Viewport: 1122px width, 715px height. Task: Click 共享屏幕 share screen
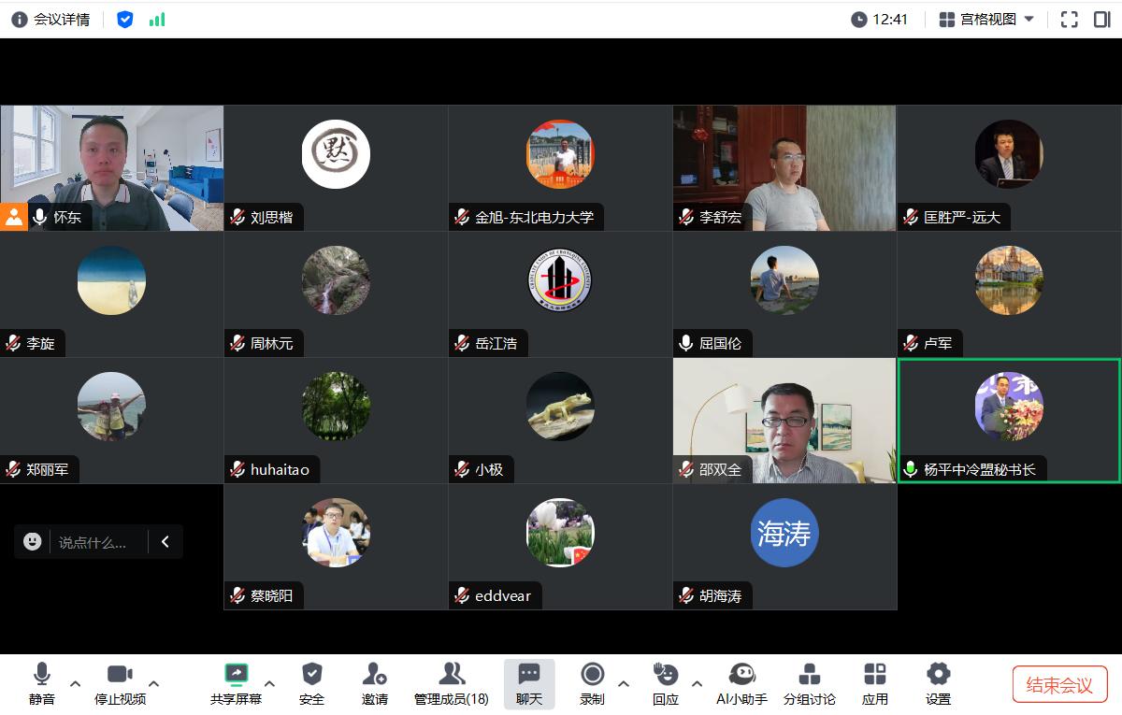pyautogui.click(x=236, y=675)
